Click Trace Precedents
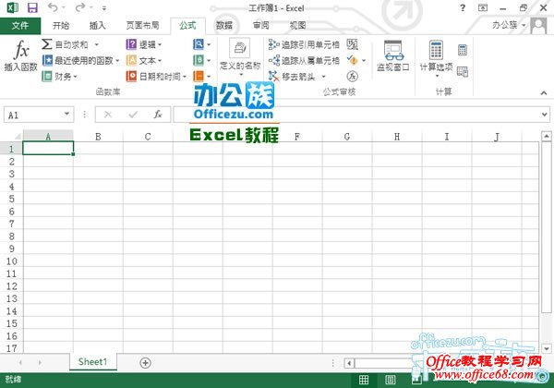Screen dimensions: 554x388 pyautogui.click(x=304, y=44)
